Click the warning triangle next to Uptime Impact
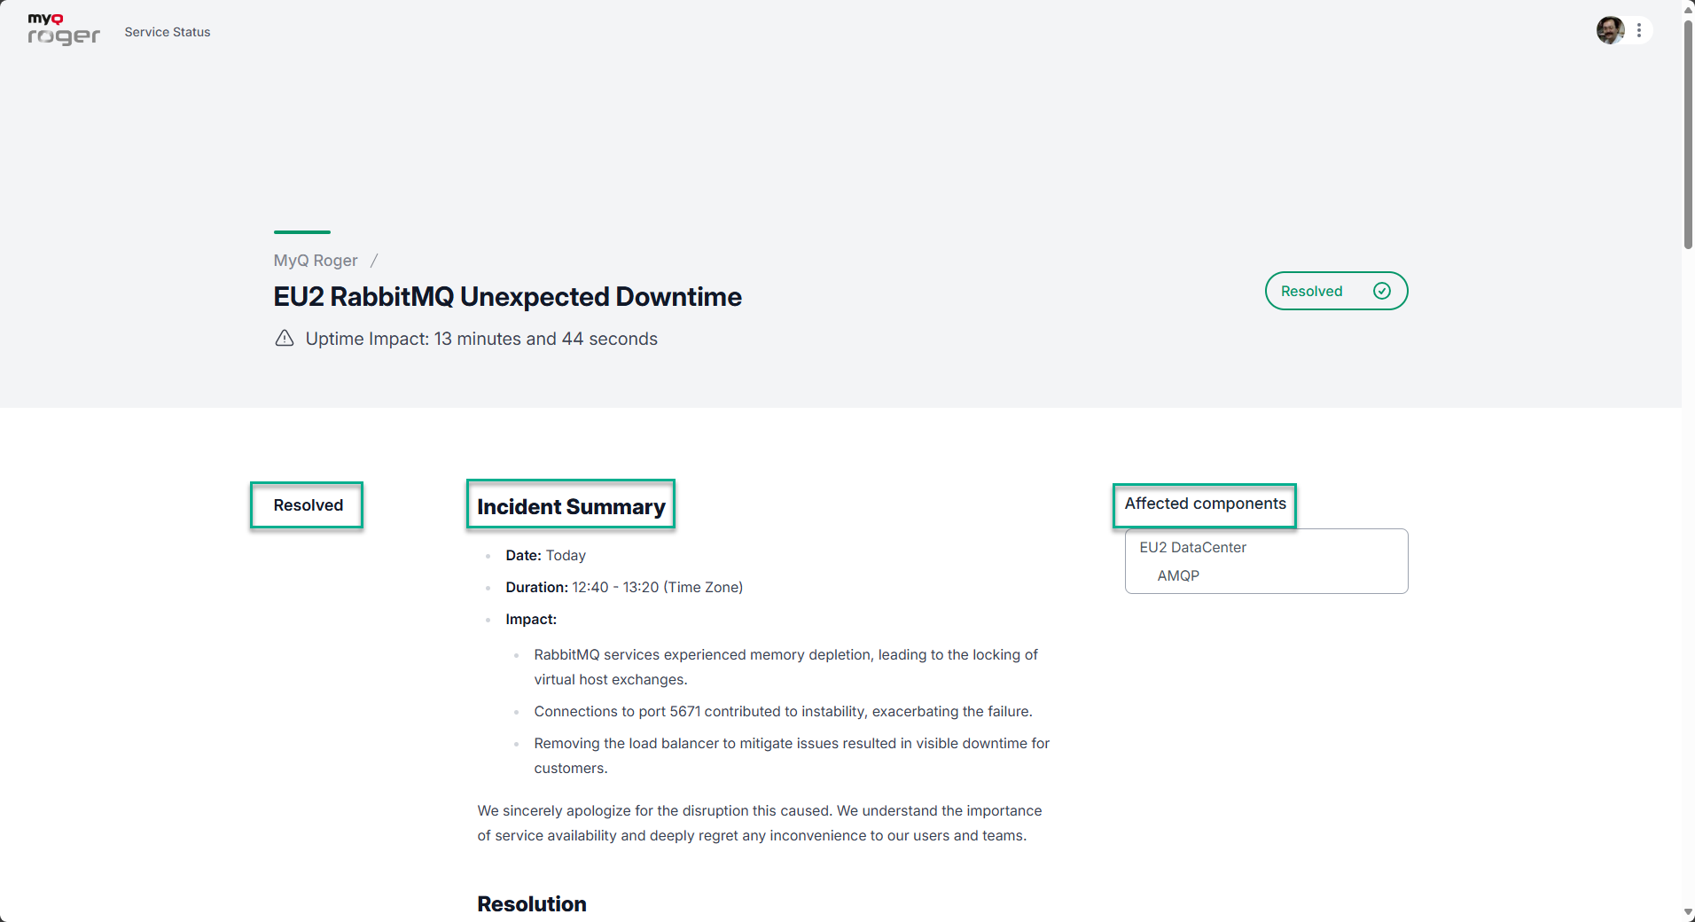 click(x=284, y=339)
